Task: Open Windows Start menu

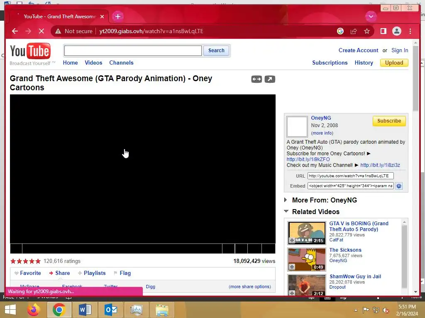Action: (x=10, y=309)
